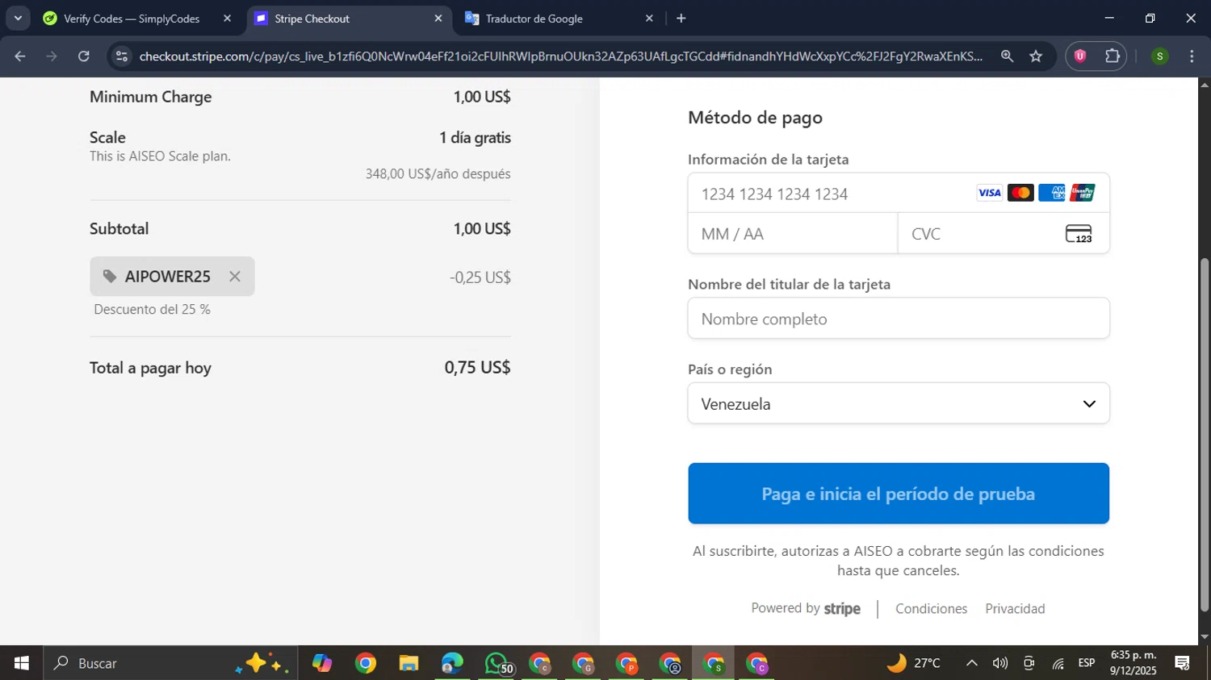Open a new browser tab
The height and width of the screenshot is (680, 1211).
coord(681,19)
